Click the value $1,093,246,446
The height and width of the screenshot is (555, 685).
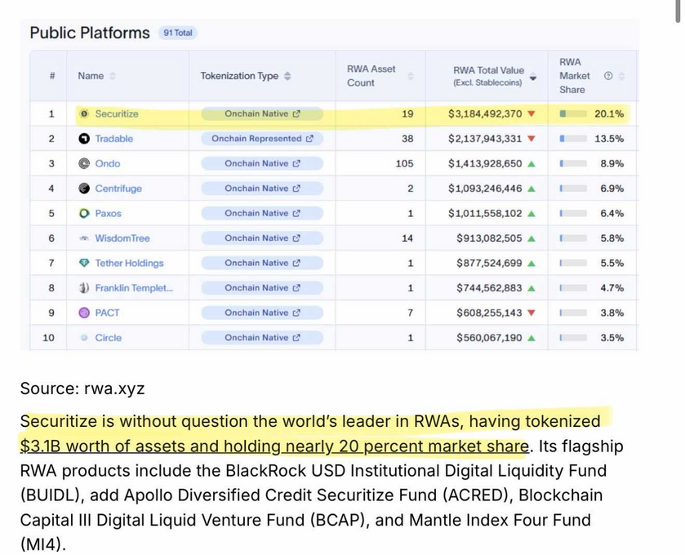(485, 189)
